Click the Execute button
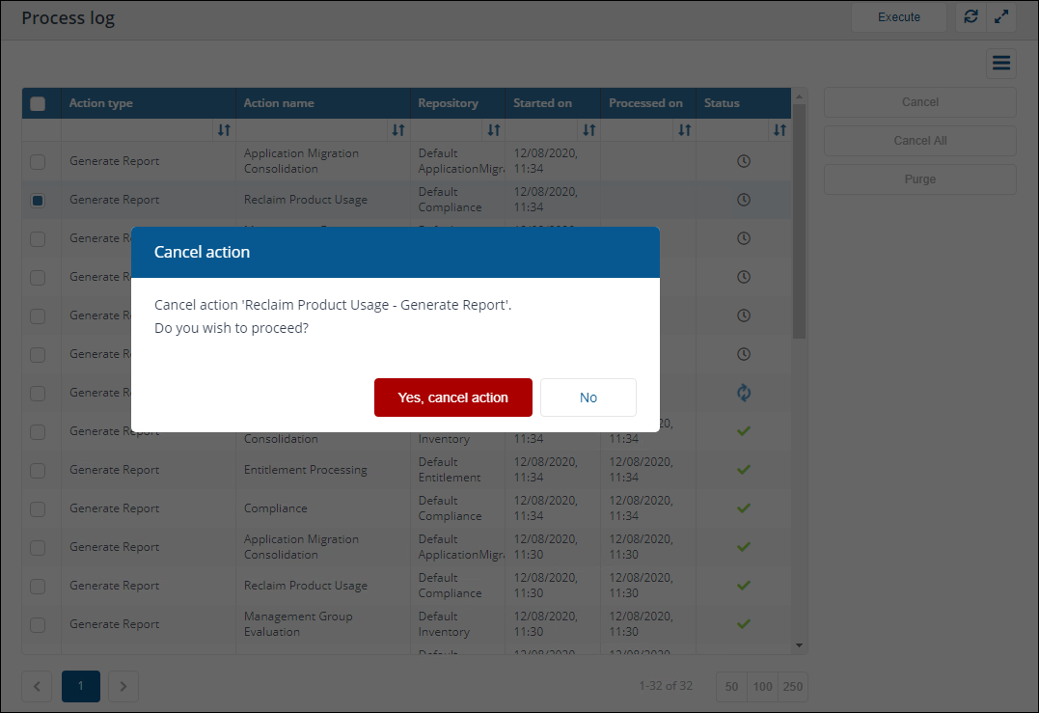Viewport: 1039px width, 713px height. coord(898,17)
